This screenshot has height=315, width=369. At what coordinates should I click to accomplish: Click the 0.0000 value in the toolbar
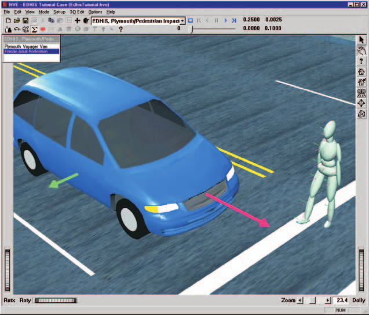251,28
